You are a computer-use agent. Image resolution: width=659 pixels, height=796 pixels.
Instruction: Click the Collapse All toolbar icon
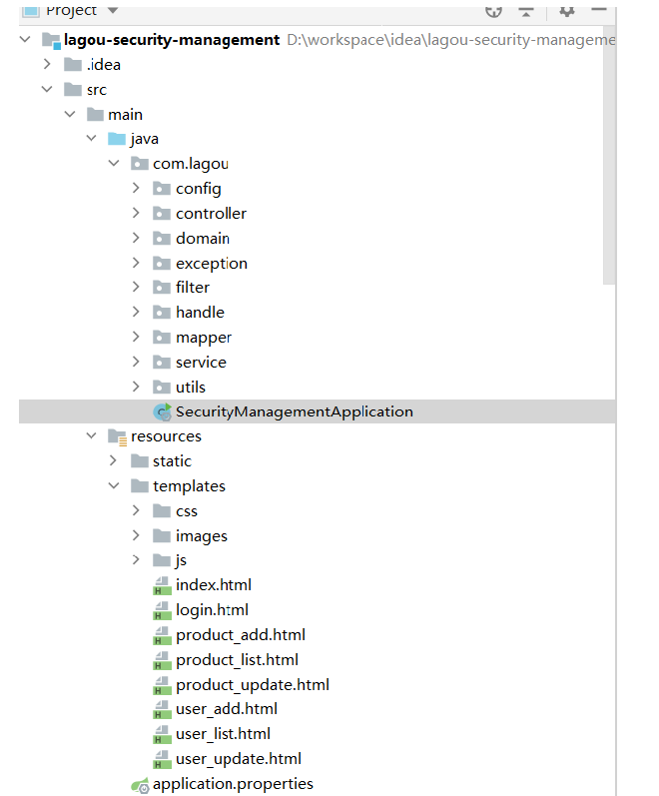pos(526,12)
